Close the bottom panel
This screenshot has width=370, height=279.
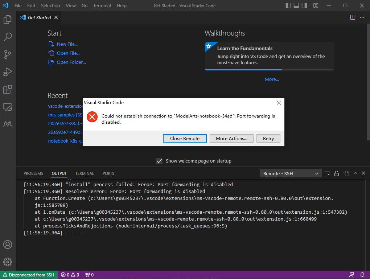click(363, 173)
